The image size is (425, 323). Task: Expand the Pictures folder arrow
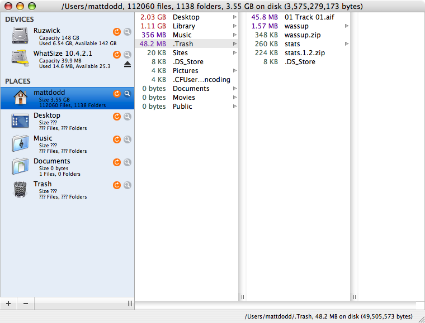(235, 70)
